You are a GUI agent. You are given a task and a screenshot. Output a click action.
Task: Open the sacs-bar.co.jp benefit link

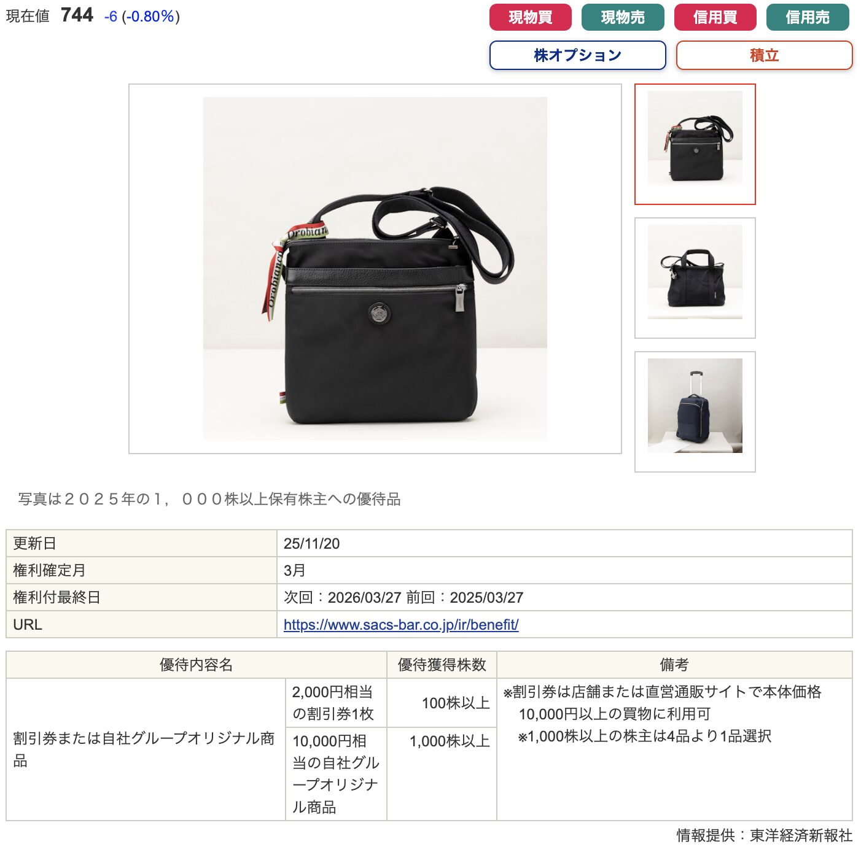(x=401, y=624)
